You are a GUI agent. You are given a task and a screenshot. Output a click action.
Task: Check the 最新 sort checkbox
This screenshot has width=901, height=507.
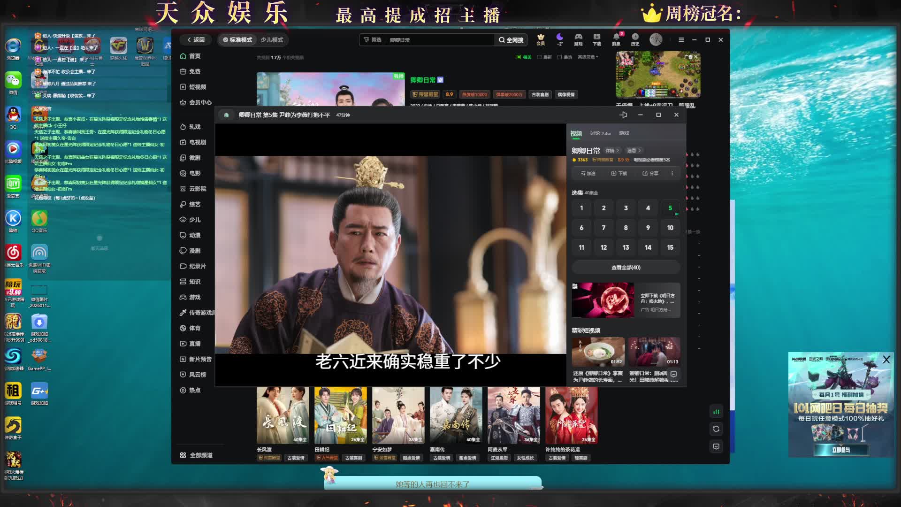point(540,57)
